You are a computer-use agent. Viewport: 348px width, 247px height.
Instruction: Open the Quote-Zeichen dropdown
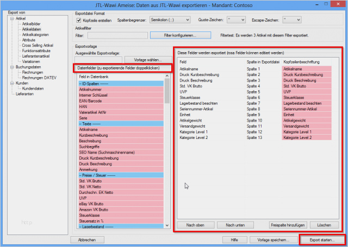[236, 20]
